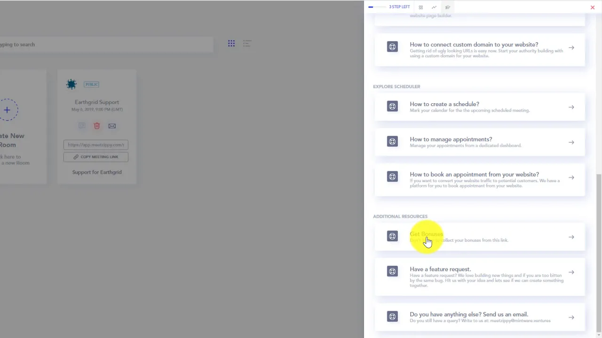Open the '3 STEP LEFT' onboarding label
Image resolution: width=602 pixels, height=338 pixels.
click(x=399, y=7)
